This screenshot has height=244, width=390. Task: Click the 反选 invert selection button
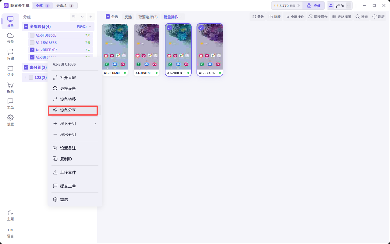[x=128, y=17]
